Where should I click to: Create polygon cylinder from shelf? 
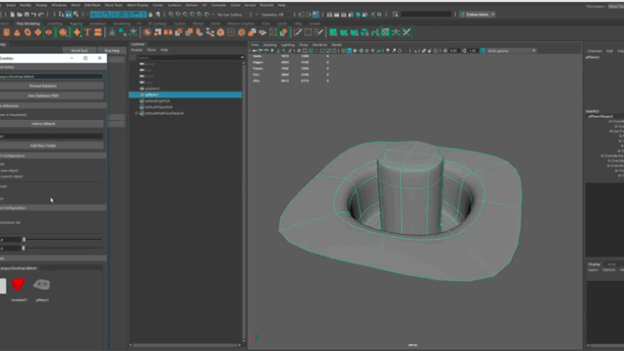tap(7, 32)
